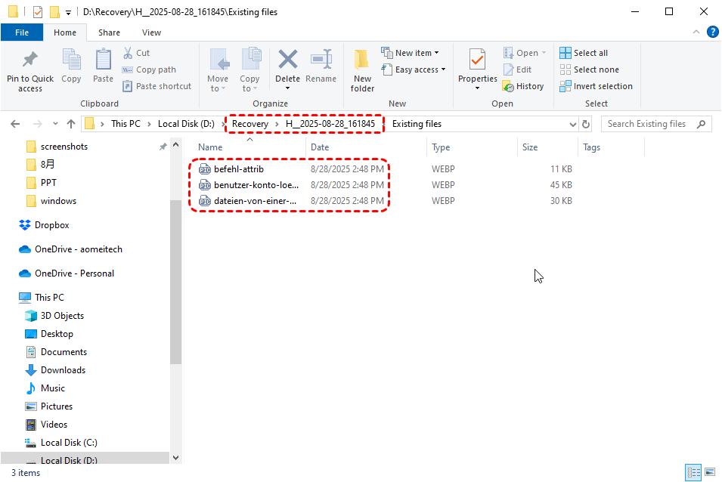
Task: Switch to the View ribbon tab
Action: 151,32
